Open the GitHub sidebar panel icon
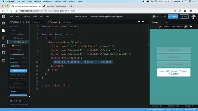Image resolution: width=198 pixels, height=111 pixels. 4,45
